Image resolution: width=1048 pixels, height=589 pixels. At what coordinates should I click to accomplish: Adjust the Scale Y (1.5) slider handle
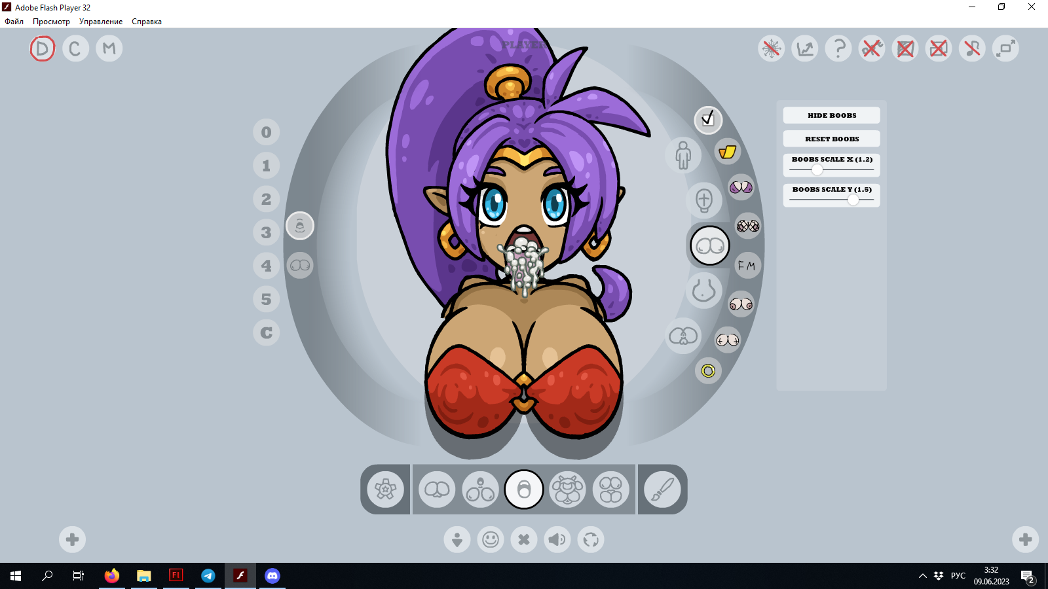853,200
